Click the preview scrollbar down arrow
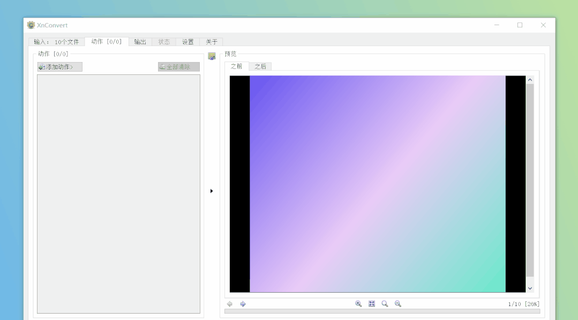Screen dimensions: 578x320 (530, 288)
